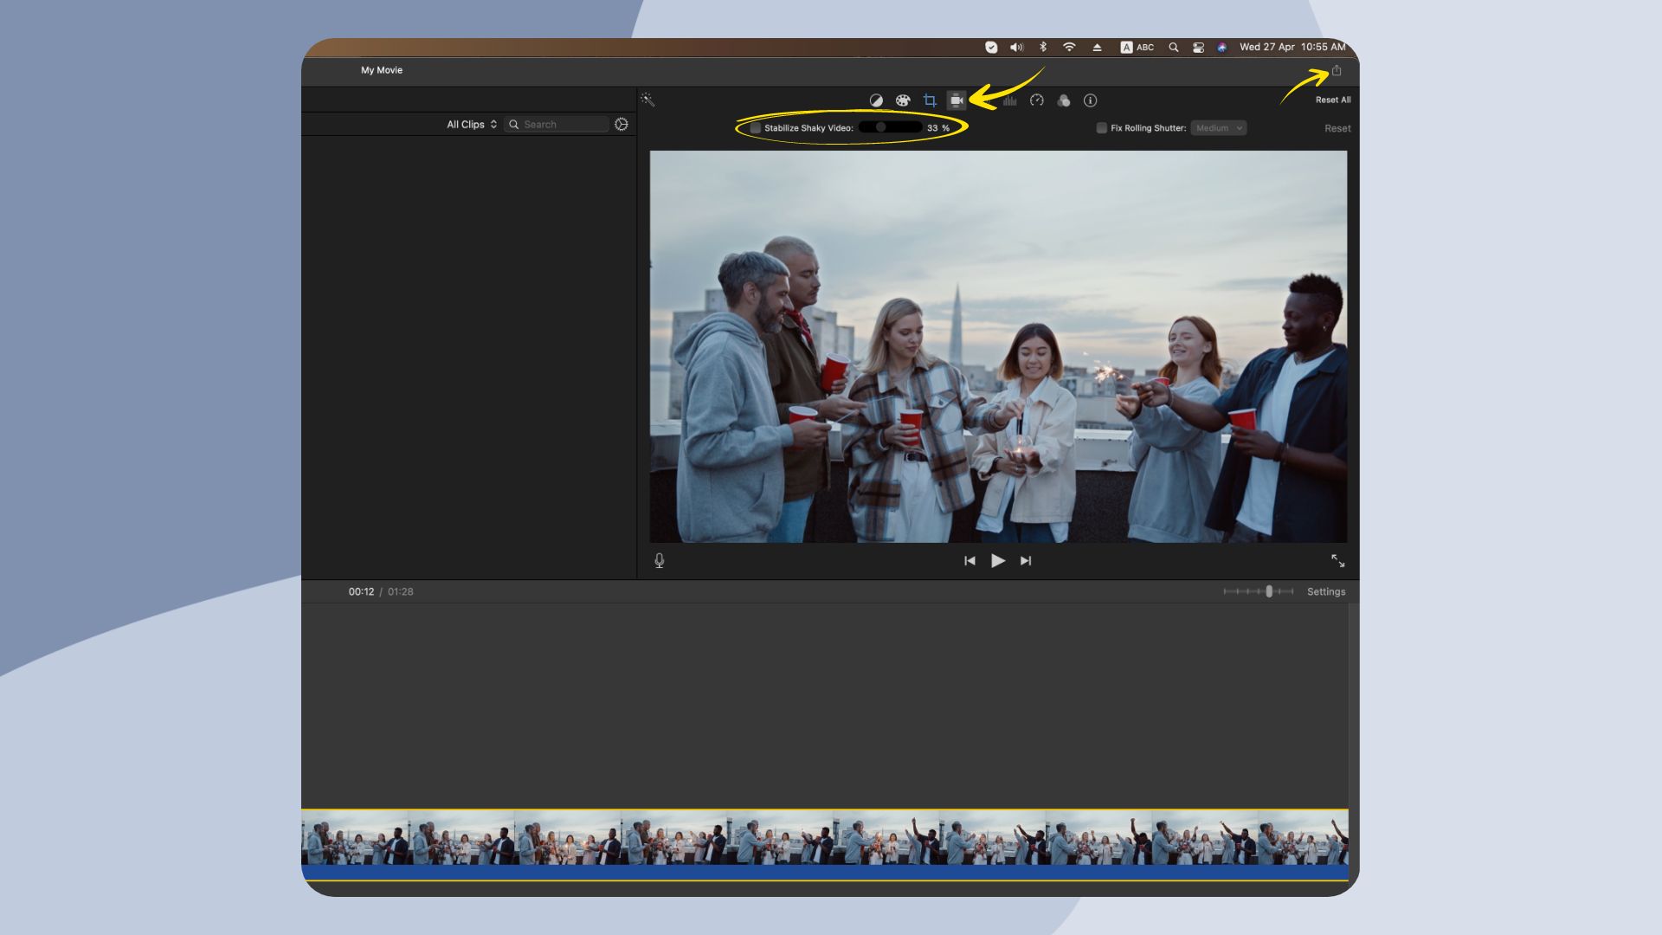Open Control Center in menu bar
The width and height of the screenshot is (1662, 935).
[x=1199, y=48]
